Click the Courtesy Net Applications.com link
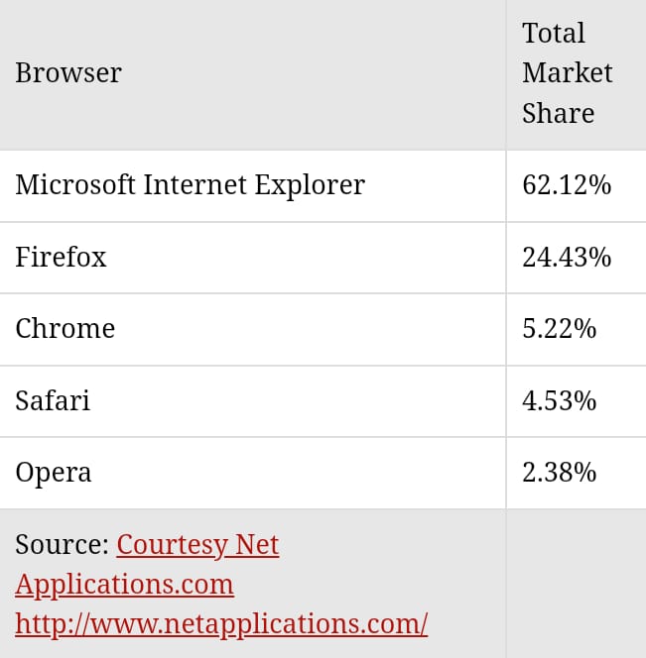 coord(197,545)
